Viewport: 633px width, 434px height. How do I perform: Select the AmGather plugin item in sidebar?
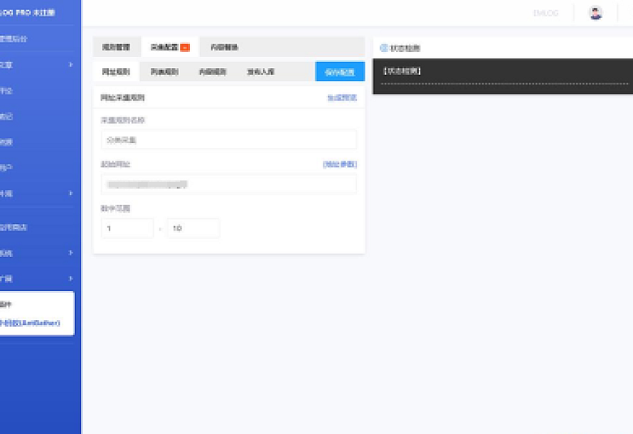point(32,323)
